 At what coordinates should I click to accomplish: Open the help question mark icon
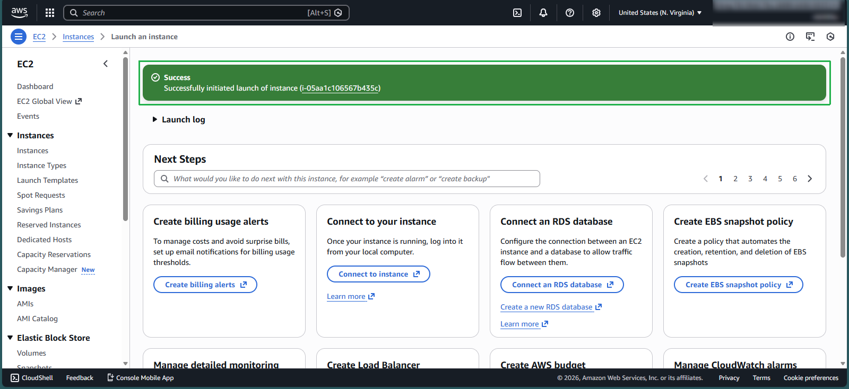pos(570,13)
